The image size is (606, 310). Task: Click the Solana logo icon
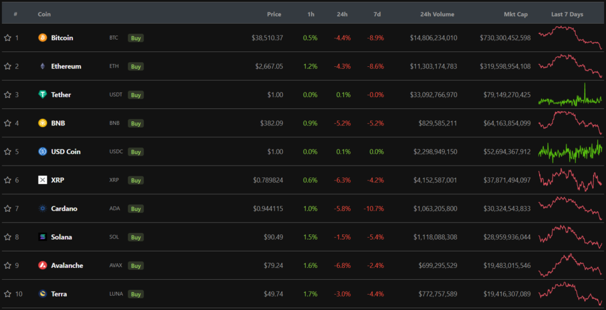[43, 237]
